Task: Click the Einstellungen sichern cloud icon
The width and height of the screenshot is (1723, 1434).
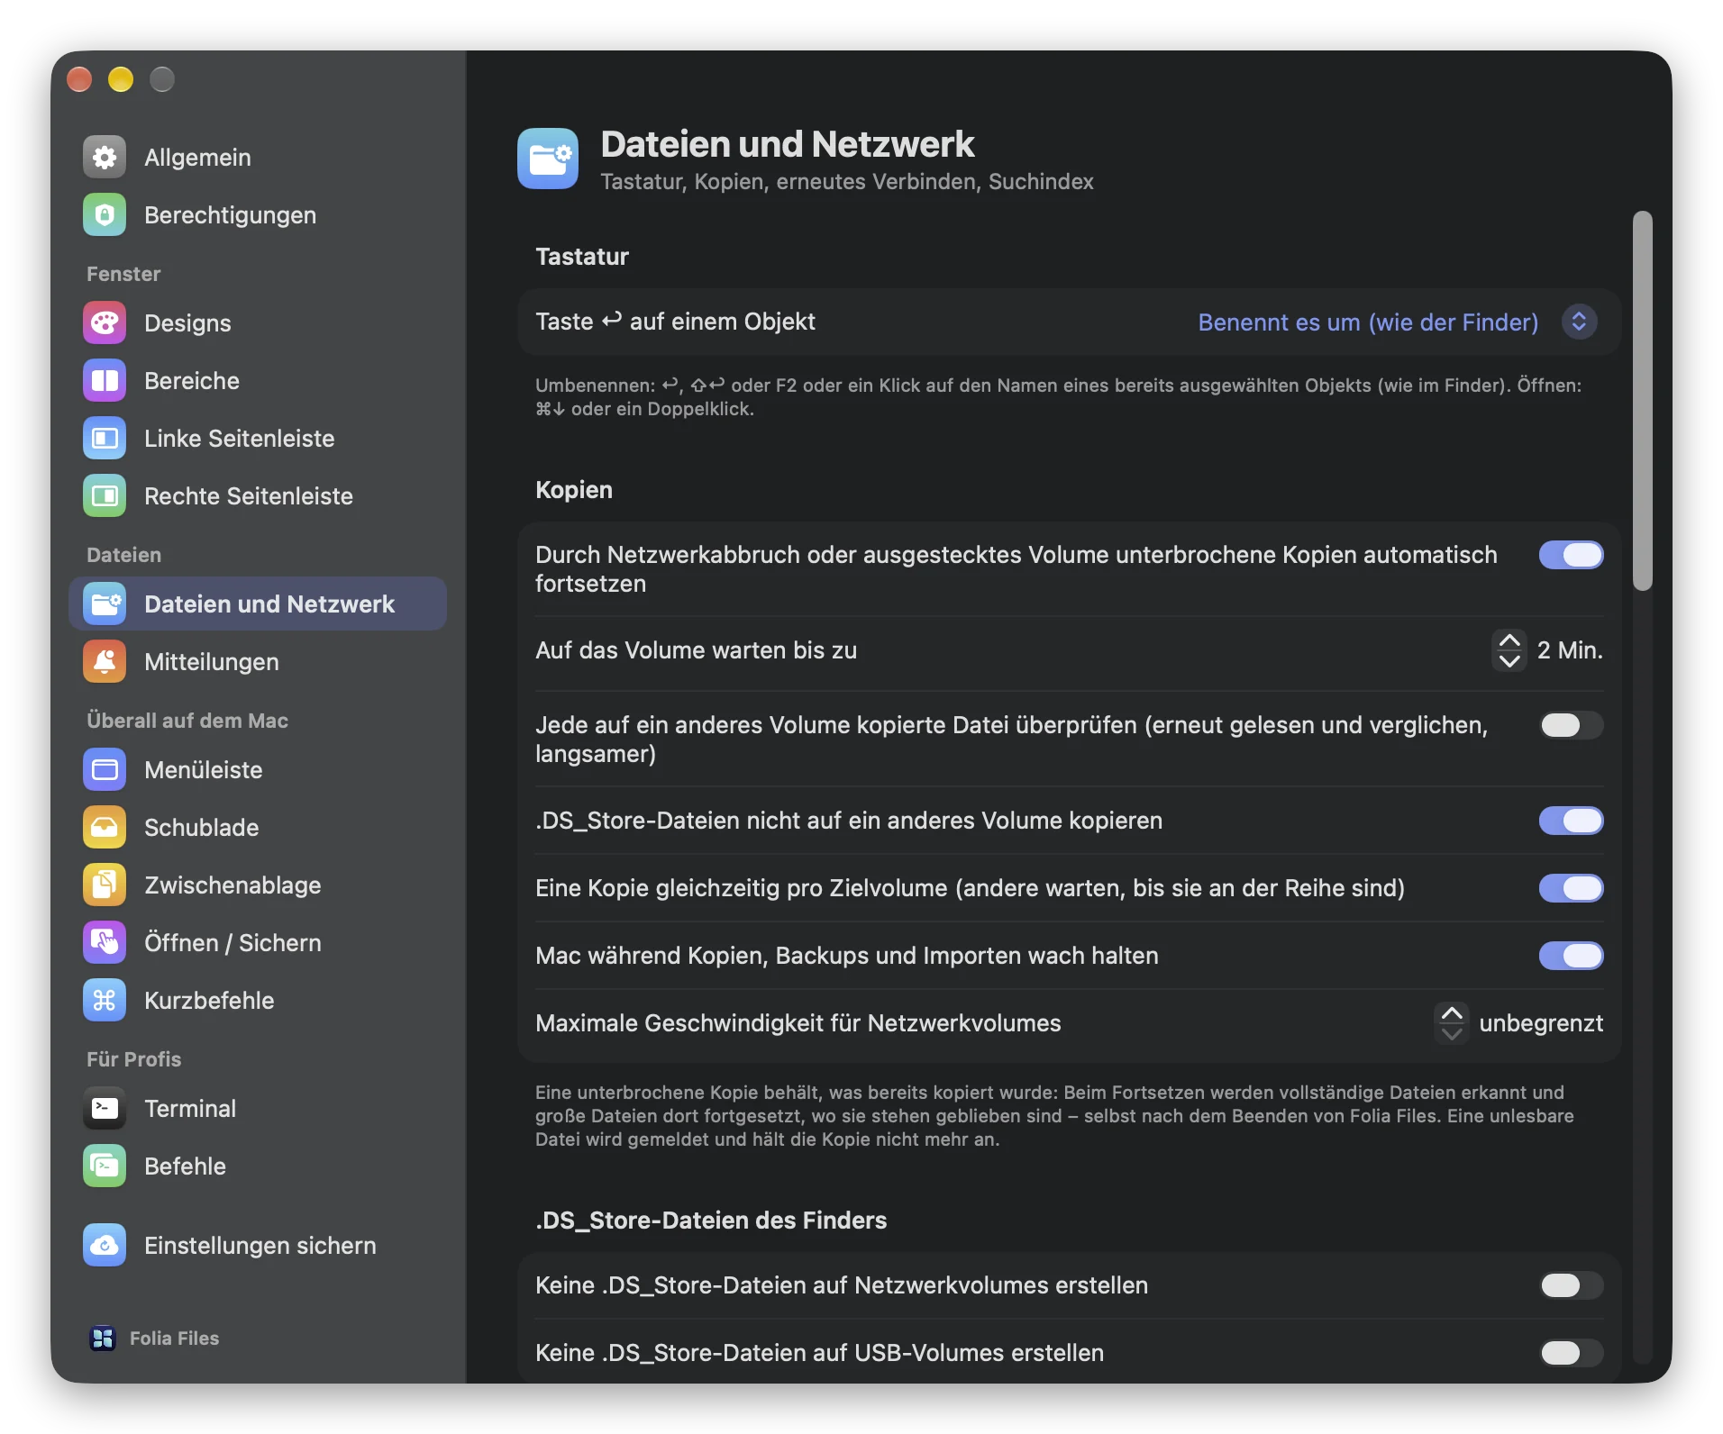Action: click(105, 1246)
